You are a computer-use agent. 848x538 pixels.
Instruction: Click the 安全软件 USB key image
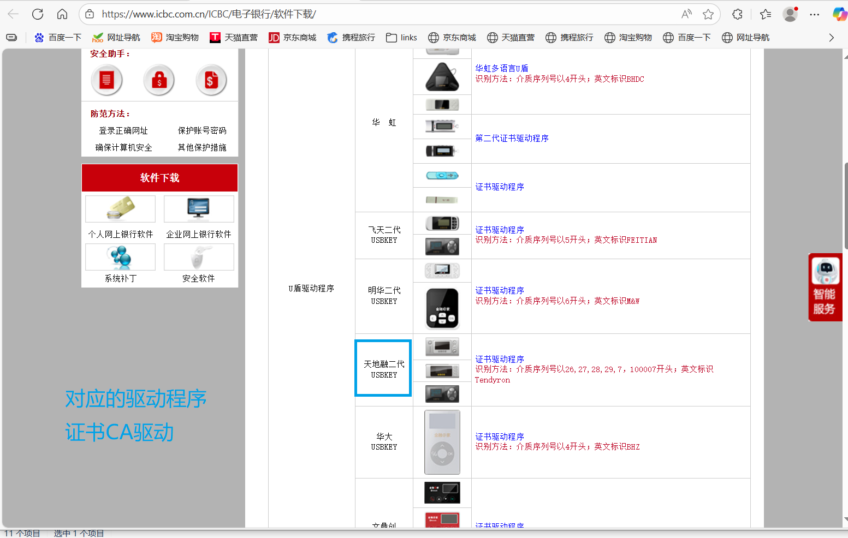(199, 256)
